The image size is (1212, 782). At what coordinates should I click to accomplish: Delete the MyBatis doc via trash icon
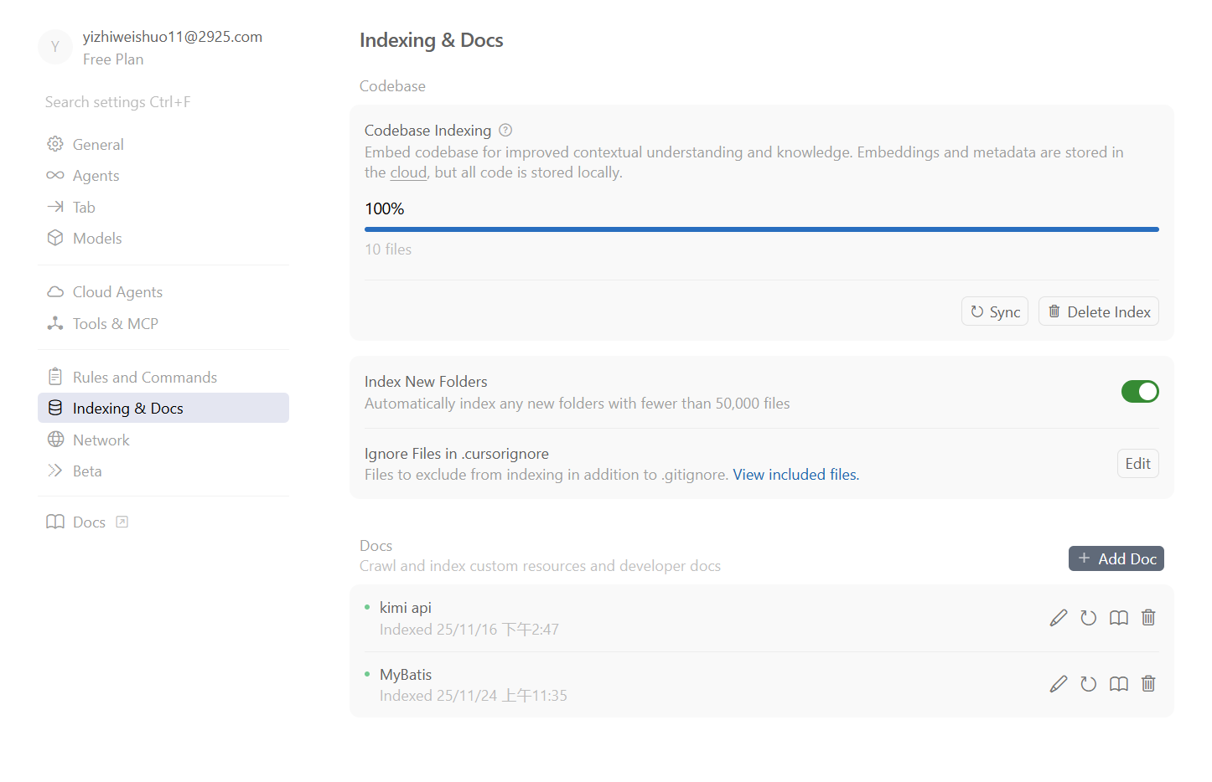[1148, 684]
